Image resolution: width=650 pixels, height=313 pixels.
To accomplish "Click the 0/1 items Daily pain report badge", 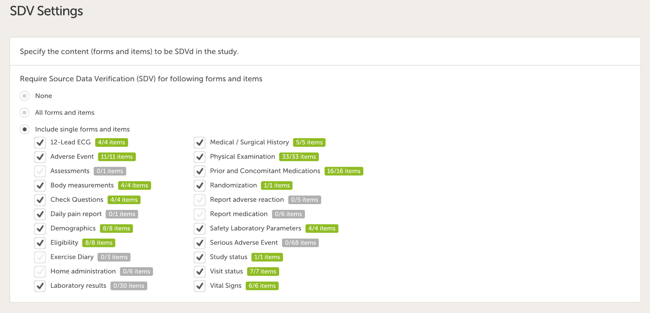I will click(122, 214).
